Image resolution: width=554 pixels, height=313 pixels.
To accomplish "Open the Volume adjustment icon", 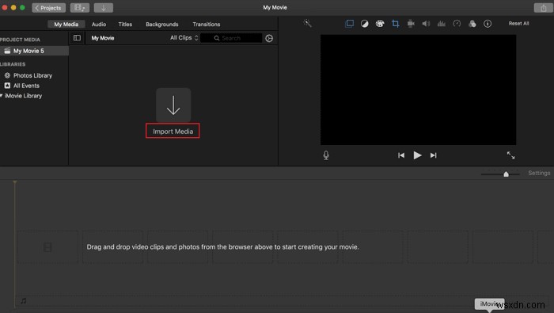I will pyautogui.click(x=426, y=24).
